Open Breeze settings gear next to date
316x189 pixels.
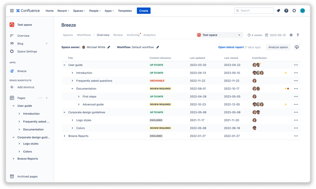tap(291, 35)
